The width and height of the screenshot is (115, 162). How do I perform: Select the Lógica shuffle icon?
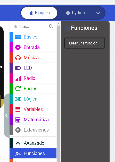(18, 99)
